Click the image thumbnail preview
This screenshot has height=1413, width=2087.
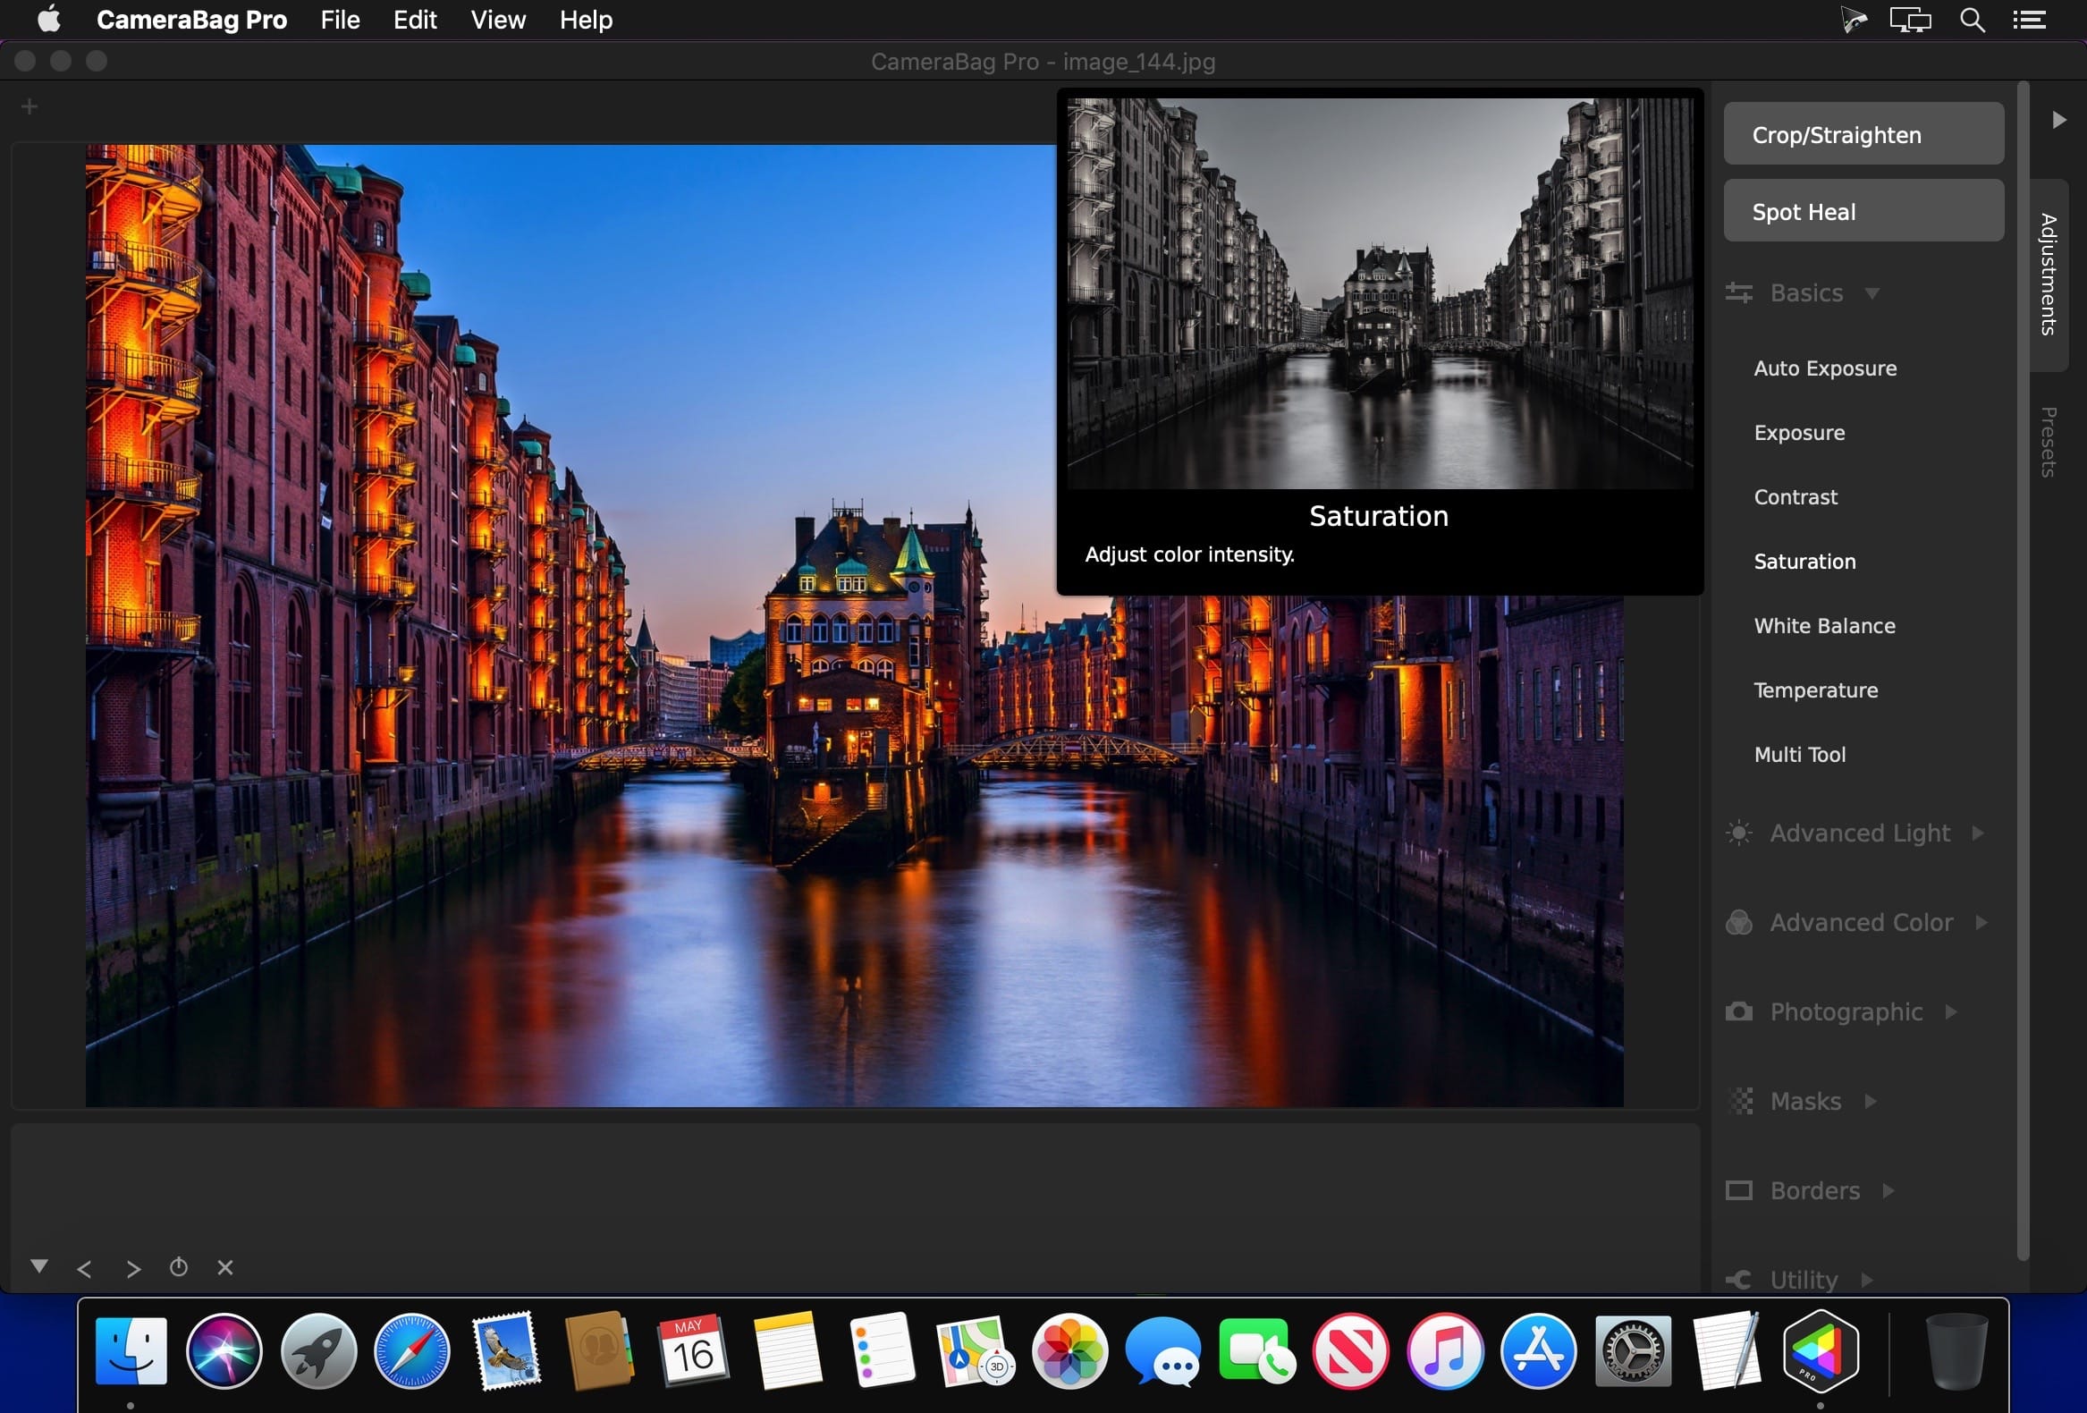tap(1378, 292)
